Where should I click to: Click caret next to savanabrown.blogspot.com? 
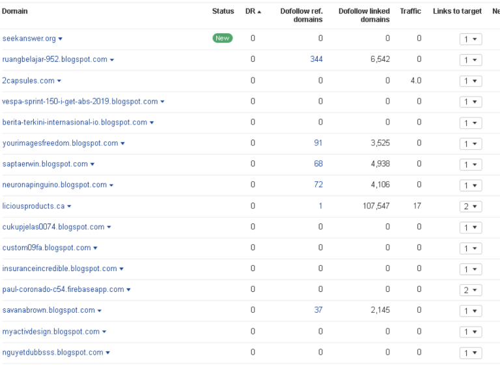pyautogui.click(x=100, y=311)
